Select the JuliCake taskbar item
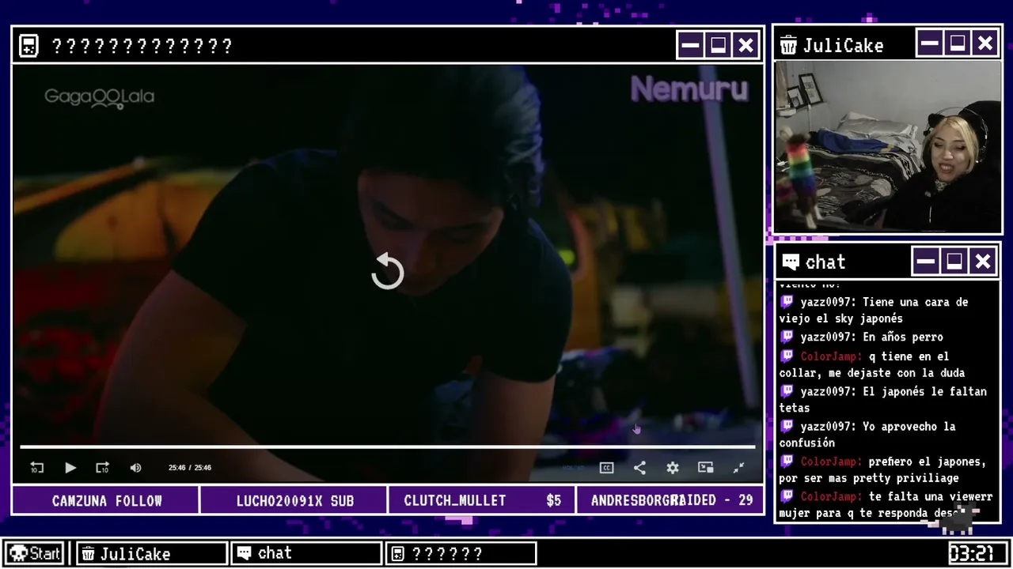 152,553
